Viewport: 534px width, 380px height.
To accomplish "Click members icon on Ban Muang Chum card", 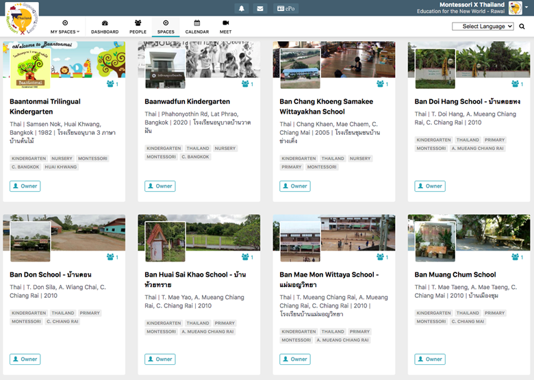I will point(517,257).
